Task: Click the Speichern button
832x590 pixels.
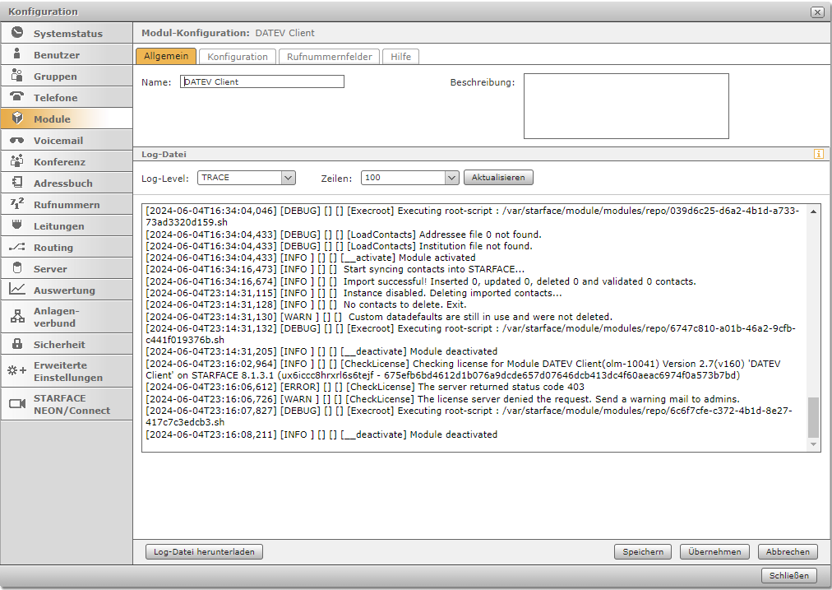Action: 642,552
